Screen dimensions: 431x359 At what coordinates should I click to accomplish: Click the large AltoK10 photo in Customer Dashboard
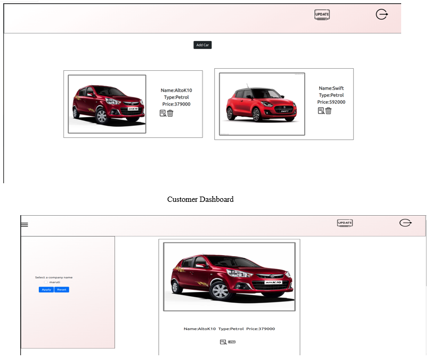tap(229, 277)
